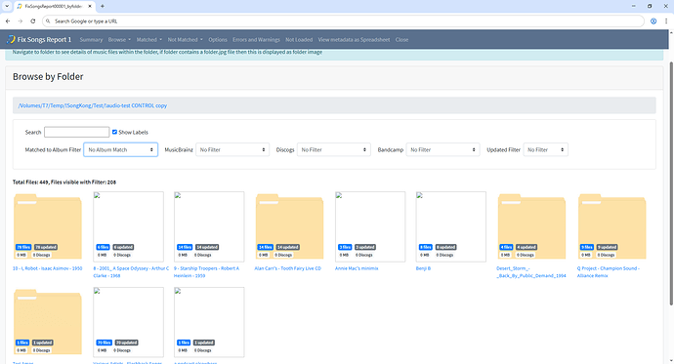Focus the Search text field

point(76,132)
